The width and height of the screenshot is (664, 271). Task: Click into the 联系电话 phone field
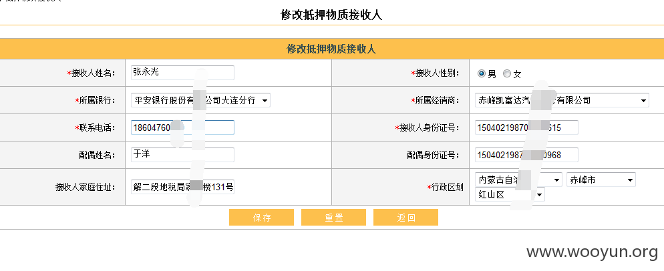pyautogui.click(x=182, y=127)
